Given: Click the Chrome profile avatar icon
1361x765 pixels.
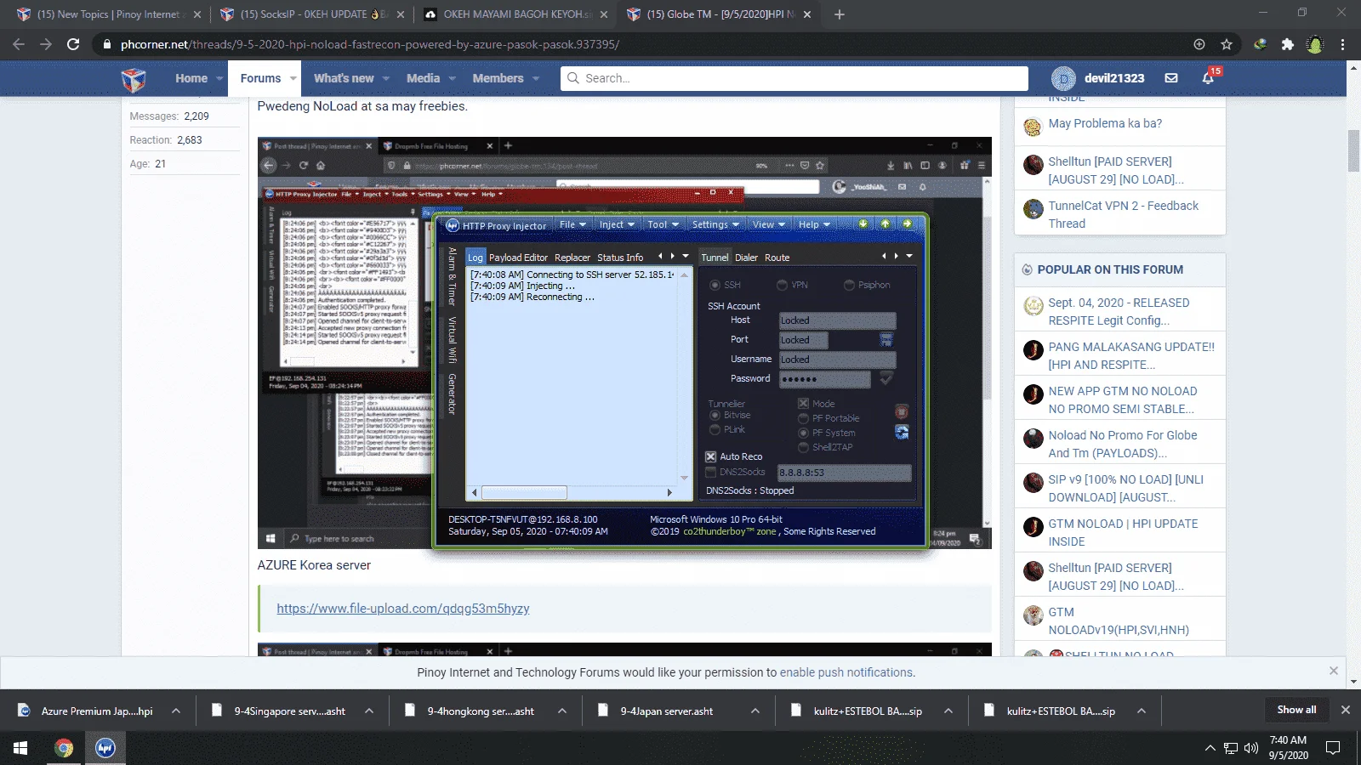Looking at the screenshot, I should coord(1315,44).
